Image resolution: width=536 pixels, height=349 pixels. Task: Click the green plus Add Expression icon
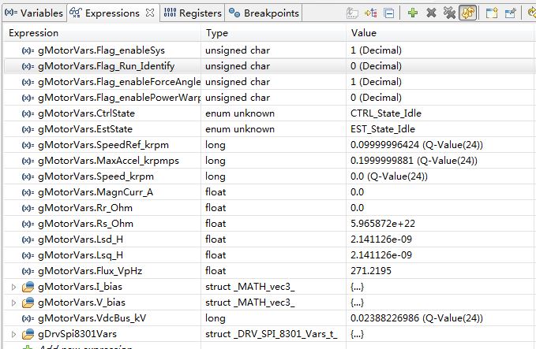(413, 13)
